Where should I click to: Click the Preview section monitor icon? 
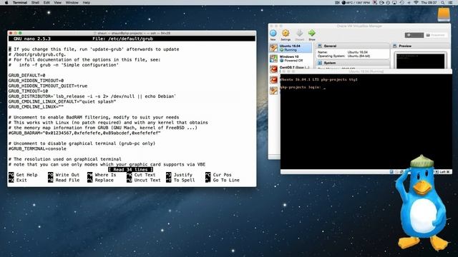[x=394, y=46]
